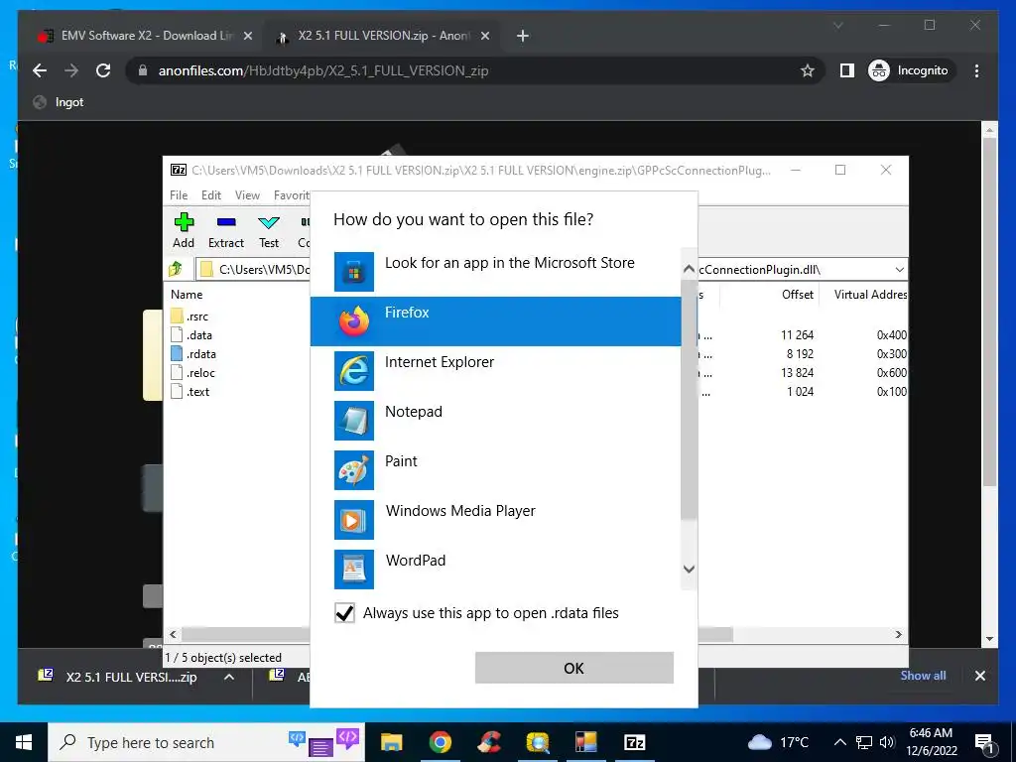Click the 7-Zip horizontal scrollbar

click(456, 634)
